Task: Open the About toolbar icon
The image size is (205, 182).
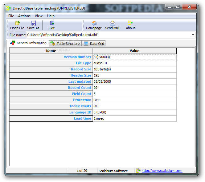Action: [x=130, y=23]
